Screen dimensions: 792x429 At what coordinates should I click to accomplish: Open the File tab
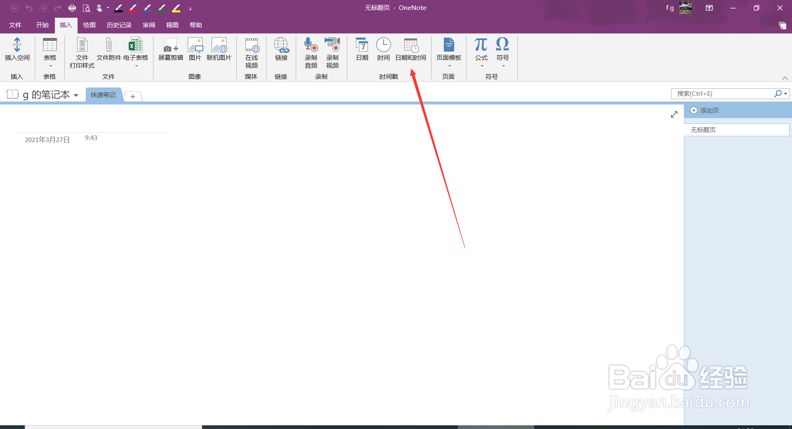[x=15, y=25]
